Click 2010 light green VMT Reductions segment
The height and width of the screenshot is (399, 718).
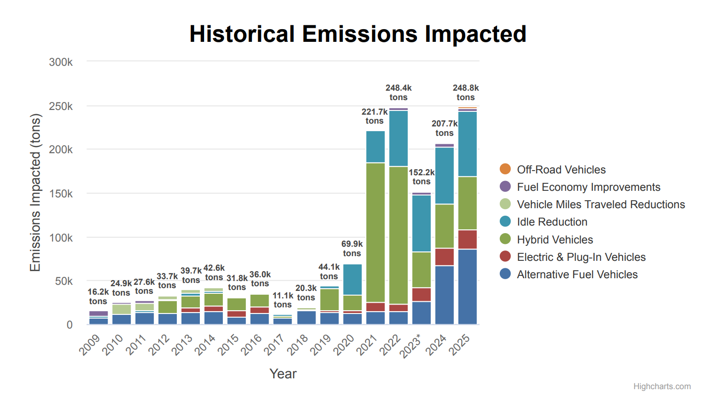pyautogui.click(x=121, y=309)
